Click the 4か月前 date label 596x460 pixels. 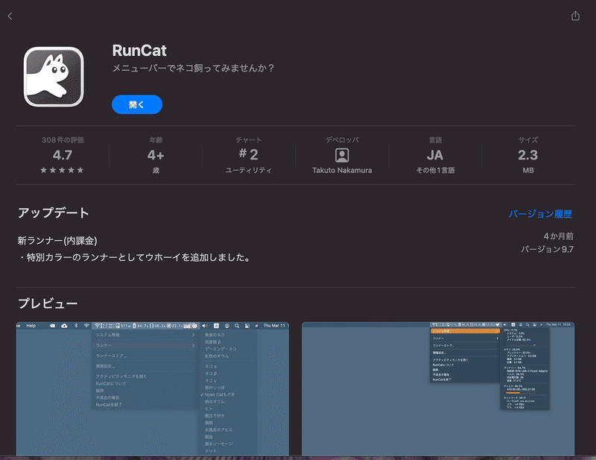[x=558, y=236]
